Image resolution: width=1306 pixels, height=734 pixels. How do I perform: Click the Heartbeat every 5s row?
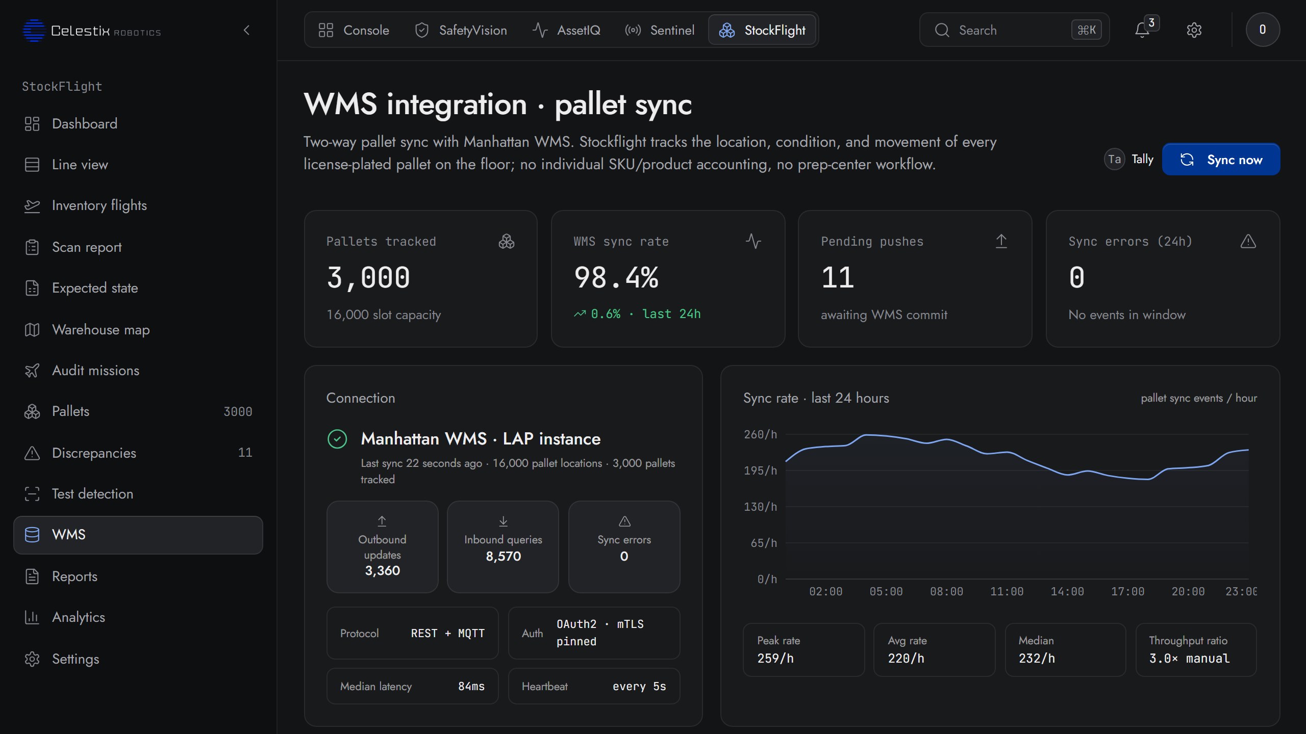[x=594, y=686]
